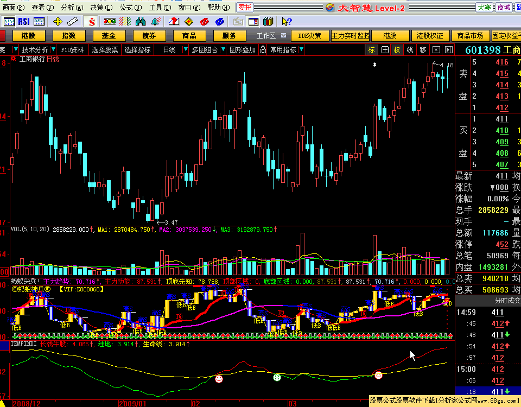Open the 分析(A) menu
The image size is (521, 407).
pyautogui.click(x=72, y=7)
